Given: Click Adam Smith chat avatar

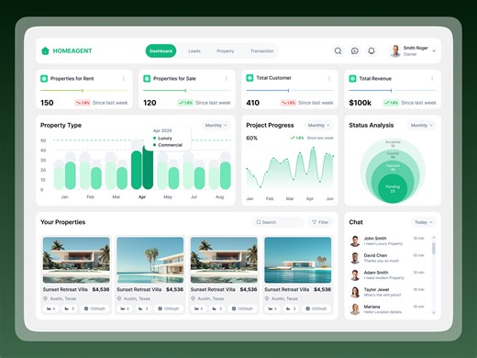Looking at the screenshot, I should pos(355,275).
